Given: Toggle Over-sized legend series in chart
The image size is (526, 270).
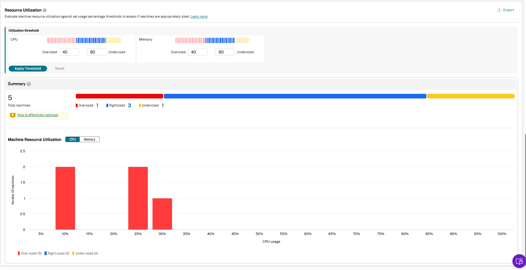Looking at the screenshot, I should (x=30, y=253).
